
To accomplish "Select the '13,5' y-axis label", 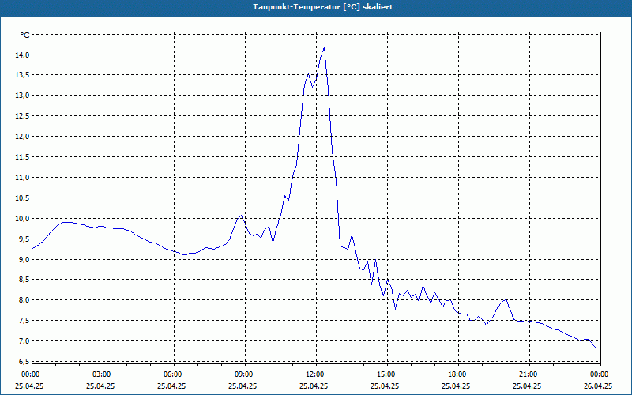I will click(x=23, y=75).
